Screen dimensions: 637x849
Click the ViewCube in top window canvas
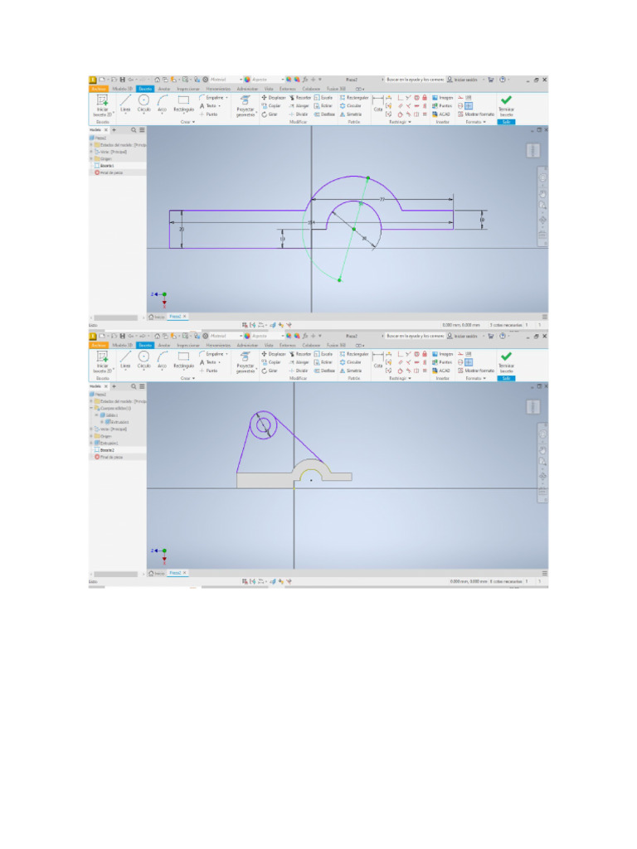[533, 151]
